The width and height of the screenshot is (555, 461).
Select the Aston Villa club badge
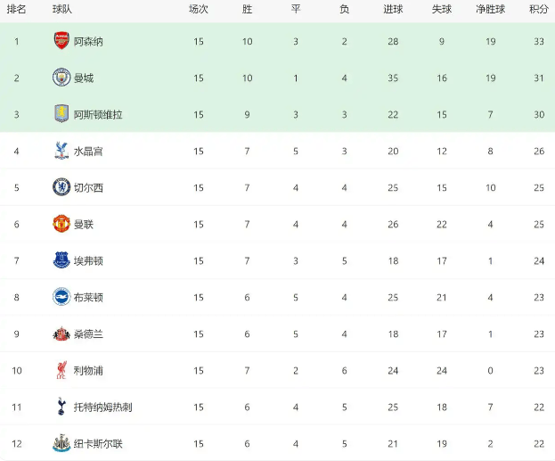point(61,114)
